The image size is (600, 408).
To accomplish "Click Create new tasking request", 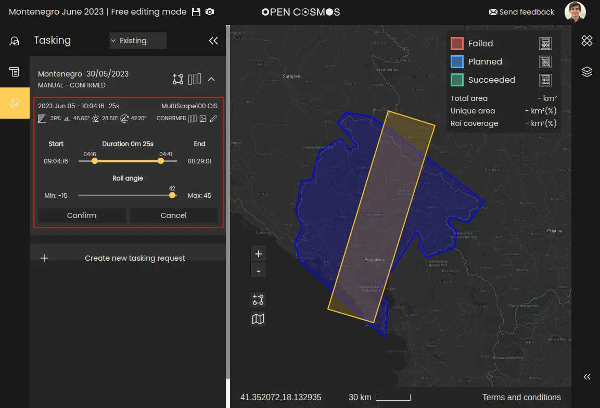I will point(135,258).
